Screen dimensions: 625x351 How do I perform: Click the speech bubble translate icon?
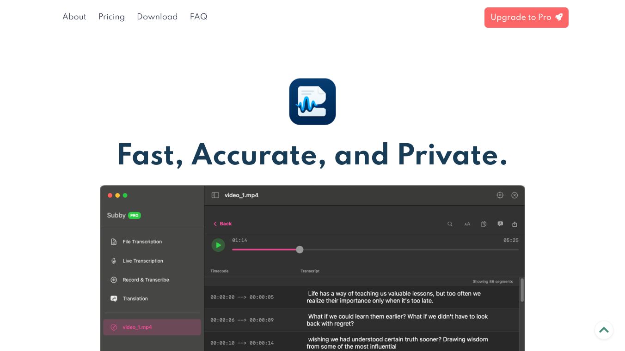pos(500,224)
